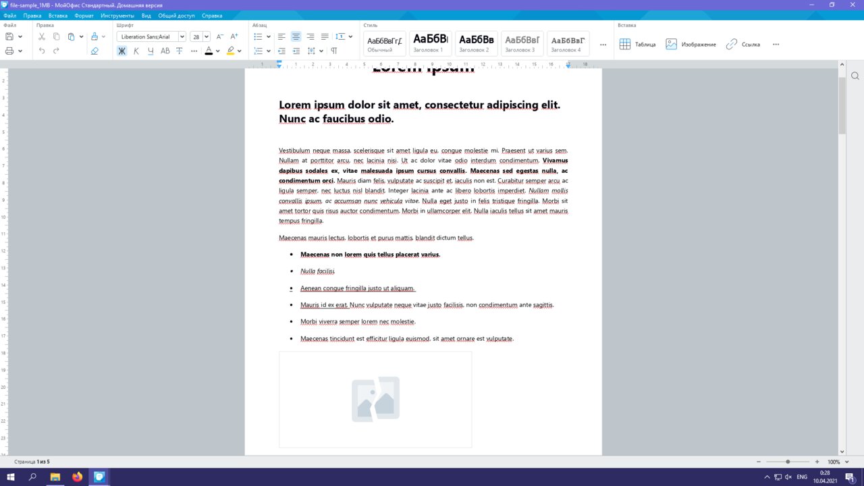Toggle italic К formatting button

(x=136, y=51)
